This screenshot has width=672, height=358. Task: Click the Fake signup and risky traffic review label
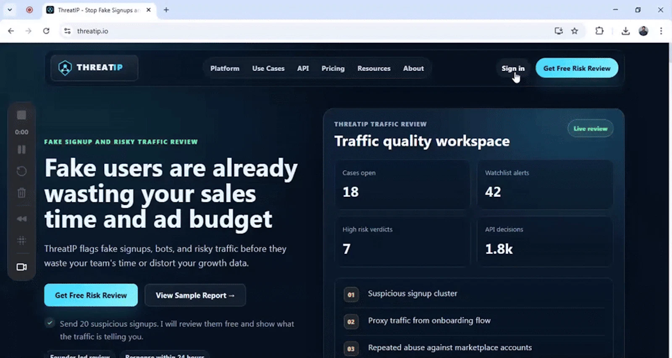point(121,142)
